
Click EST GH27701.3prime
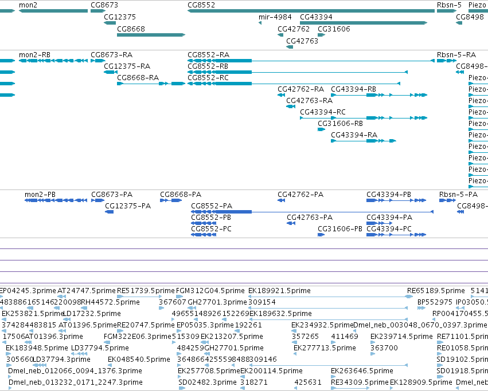(217, 302)
